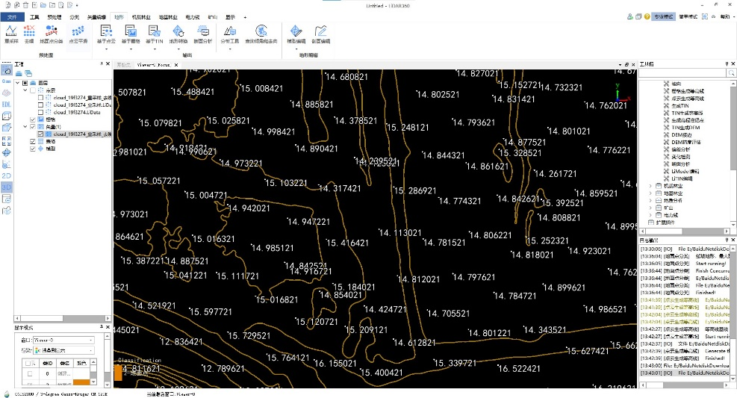Toggle checkbox for the 栅格 raster group

32,119
